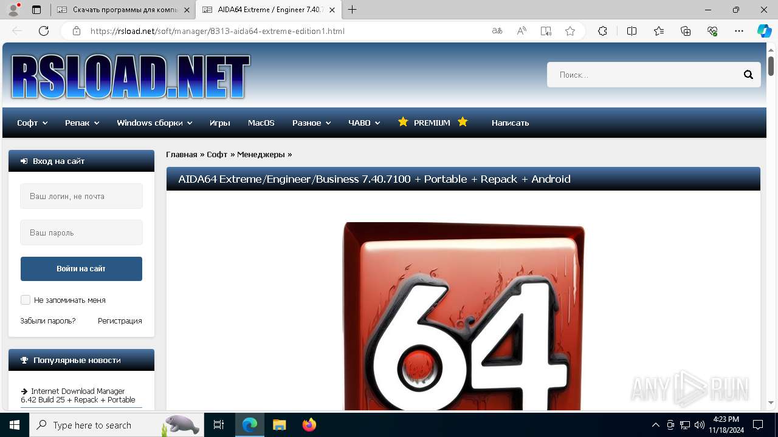Image resolution: width=778 pixels, height=437 pixels.
Task: Click the RSLOAD.NET site logo
Action: [x=131, y=76]
